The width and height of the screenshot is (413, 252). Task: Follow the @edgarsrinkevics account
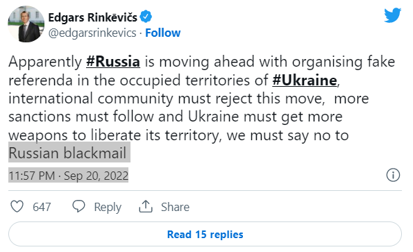[x=163, y=33]
